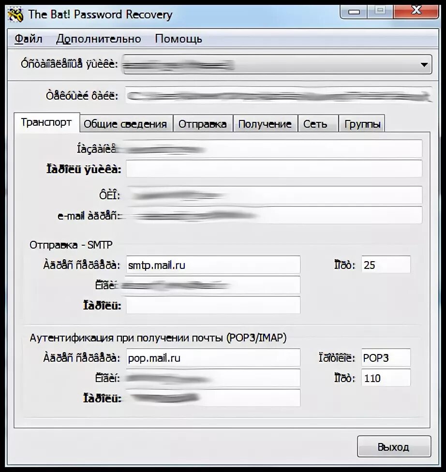Viewport: 446px width, 472px height.
Task: Click the port field showing 110
Action: point(386,378)
